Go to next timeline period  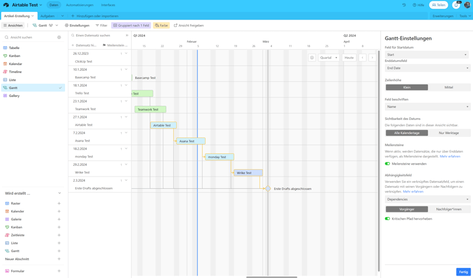(372, 58)
